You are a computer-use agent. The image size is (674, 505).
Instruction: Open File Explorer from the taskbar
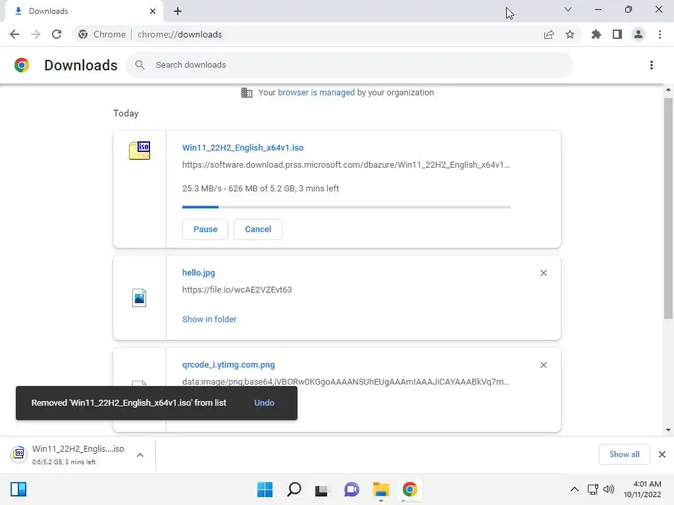[x=380, y=489]
